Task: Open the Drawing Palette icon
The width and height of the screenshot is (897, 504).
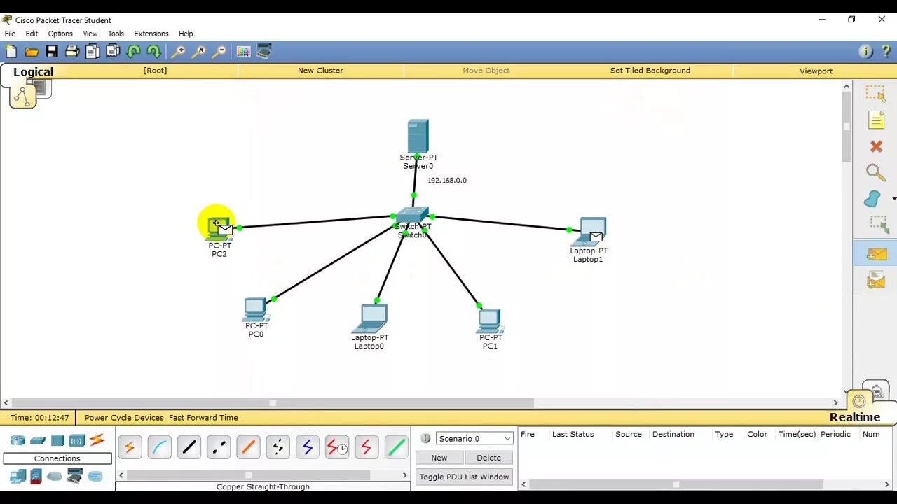Action: tap(244, 51)
